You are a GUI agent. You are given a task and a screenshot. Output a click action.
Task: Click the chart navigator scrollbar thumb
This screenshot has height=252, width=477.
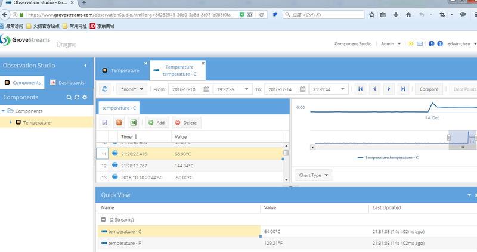pyautogui.click(x=463, y=147)
